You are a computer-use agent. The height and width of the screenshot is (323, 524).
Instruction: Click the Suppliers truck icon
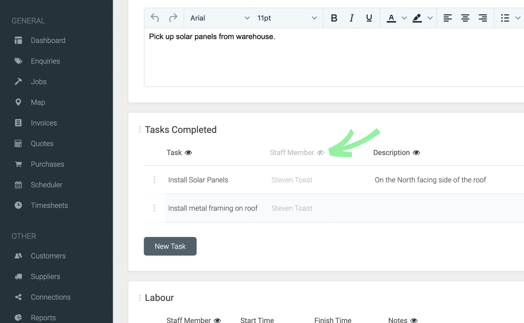pos(18,277)
